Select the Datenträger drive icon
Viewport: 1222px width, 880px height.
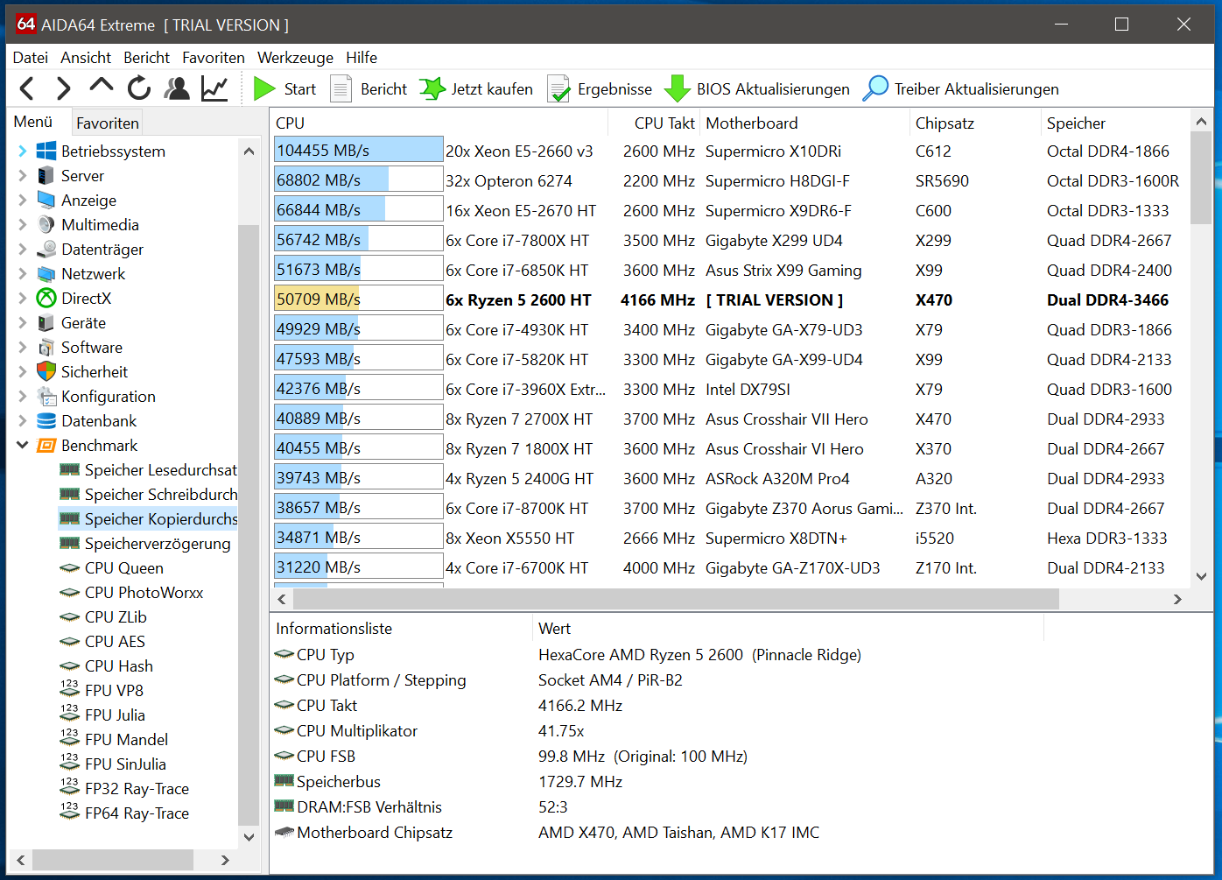coord(46,249)
